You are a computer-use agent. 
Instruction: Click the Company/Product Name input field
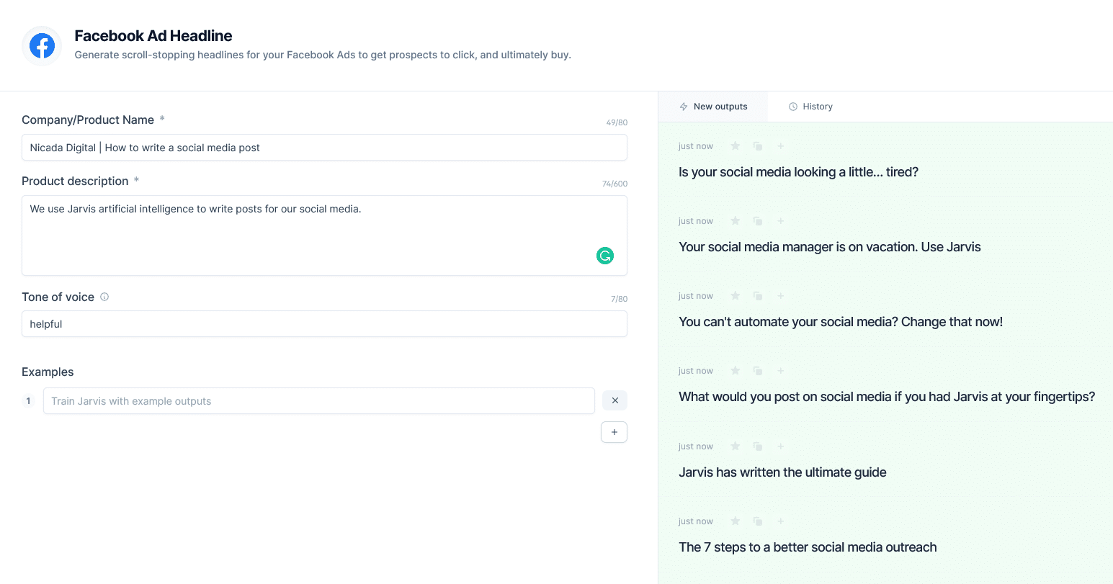coord(324,148)
